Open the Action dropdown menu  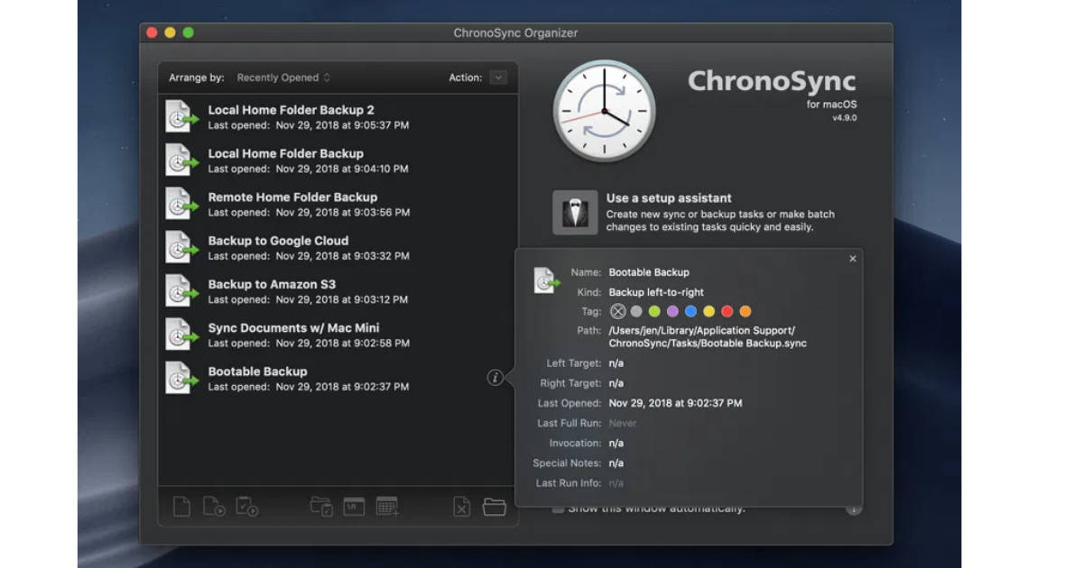pyautogui.click(x=498, y=78)
